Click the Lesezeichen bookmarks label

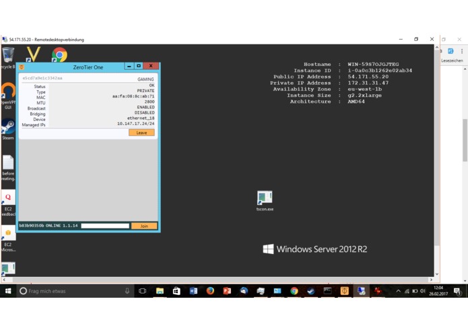tap(452, 60)
